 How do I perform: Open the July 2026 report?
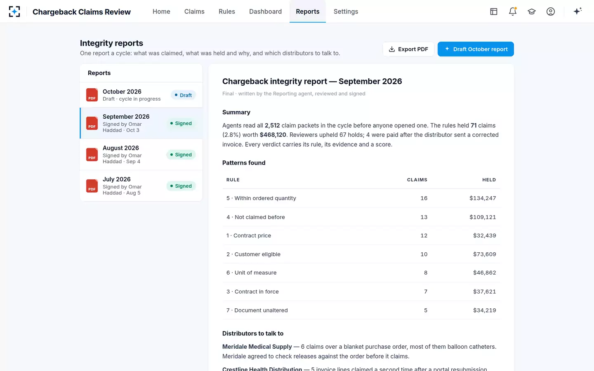pyautogui.click(x=141, y=186)
